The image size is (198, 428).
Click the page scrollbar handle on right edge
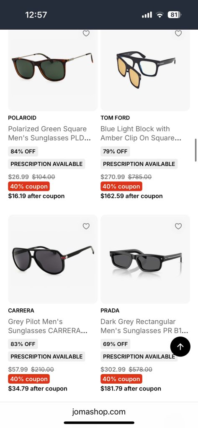pos(196,150)
